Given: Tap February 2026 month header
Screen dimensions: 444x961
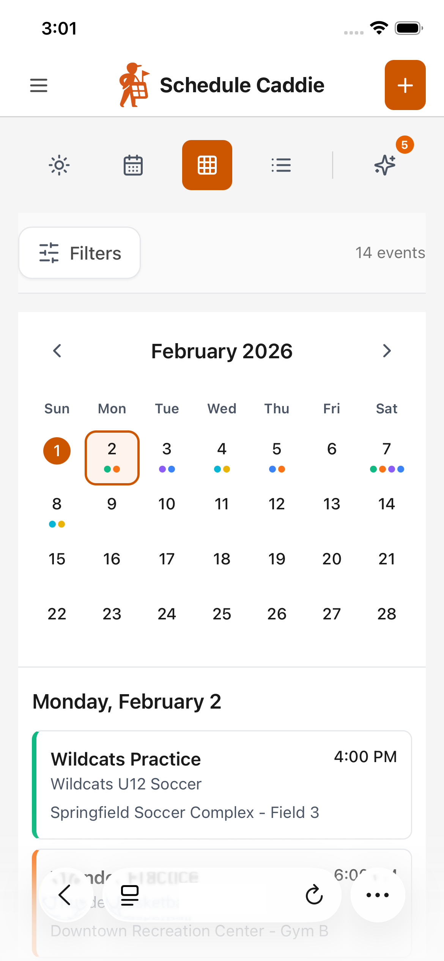Looking at the screenshot, I should 222,351.
